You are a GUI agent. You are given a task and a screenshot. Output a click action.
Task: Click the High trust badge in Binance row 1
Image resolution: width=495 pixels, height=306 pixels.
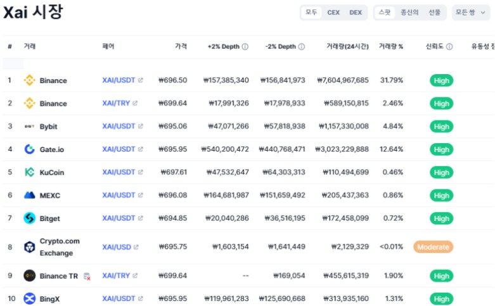coord(441,80)
